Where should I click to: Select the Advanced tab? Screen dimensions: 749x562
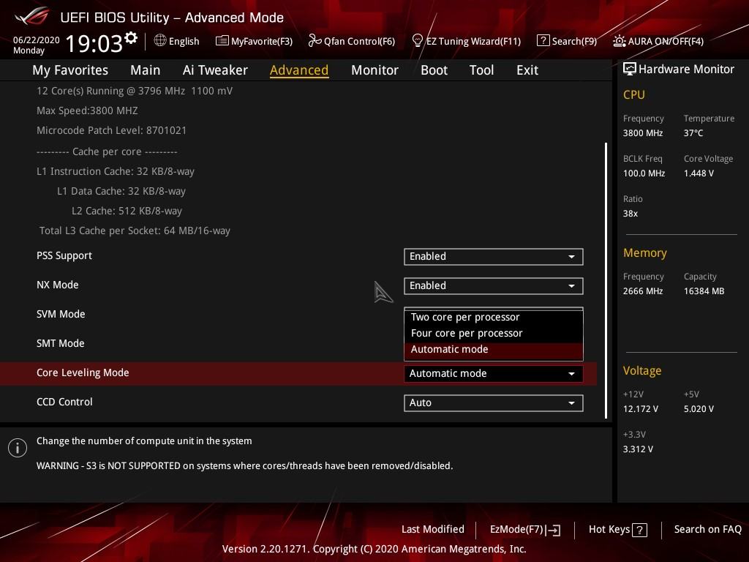(x=299, y=70)
